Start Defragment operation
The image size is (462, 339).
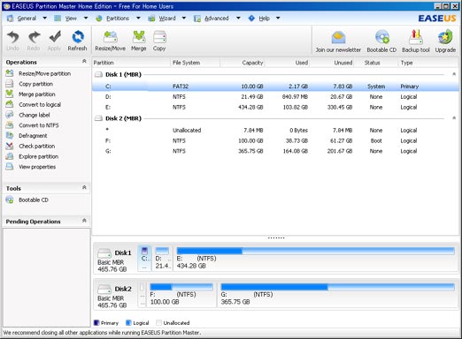click(x=33, y=136)
